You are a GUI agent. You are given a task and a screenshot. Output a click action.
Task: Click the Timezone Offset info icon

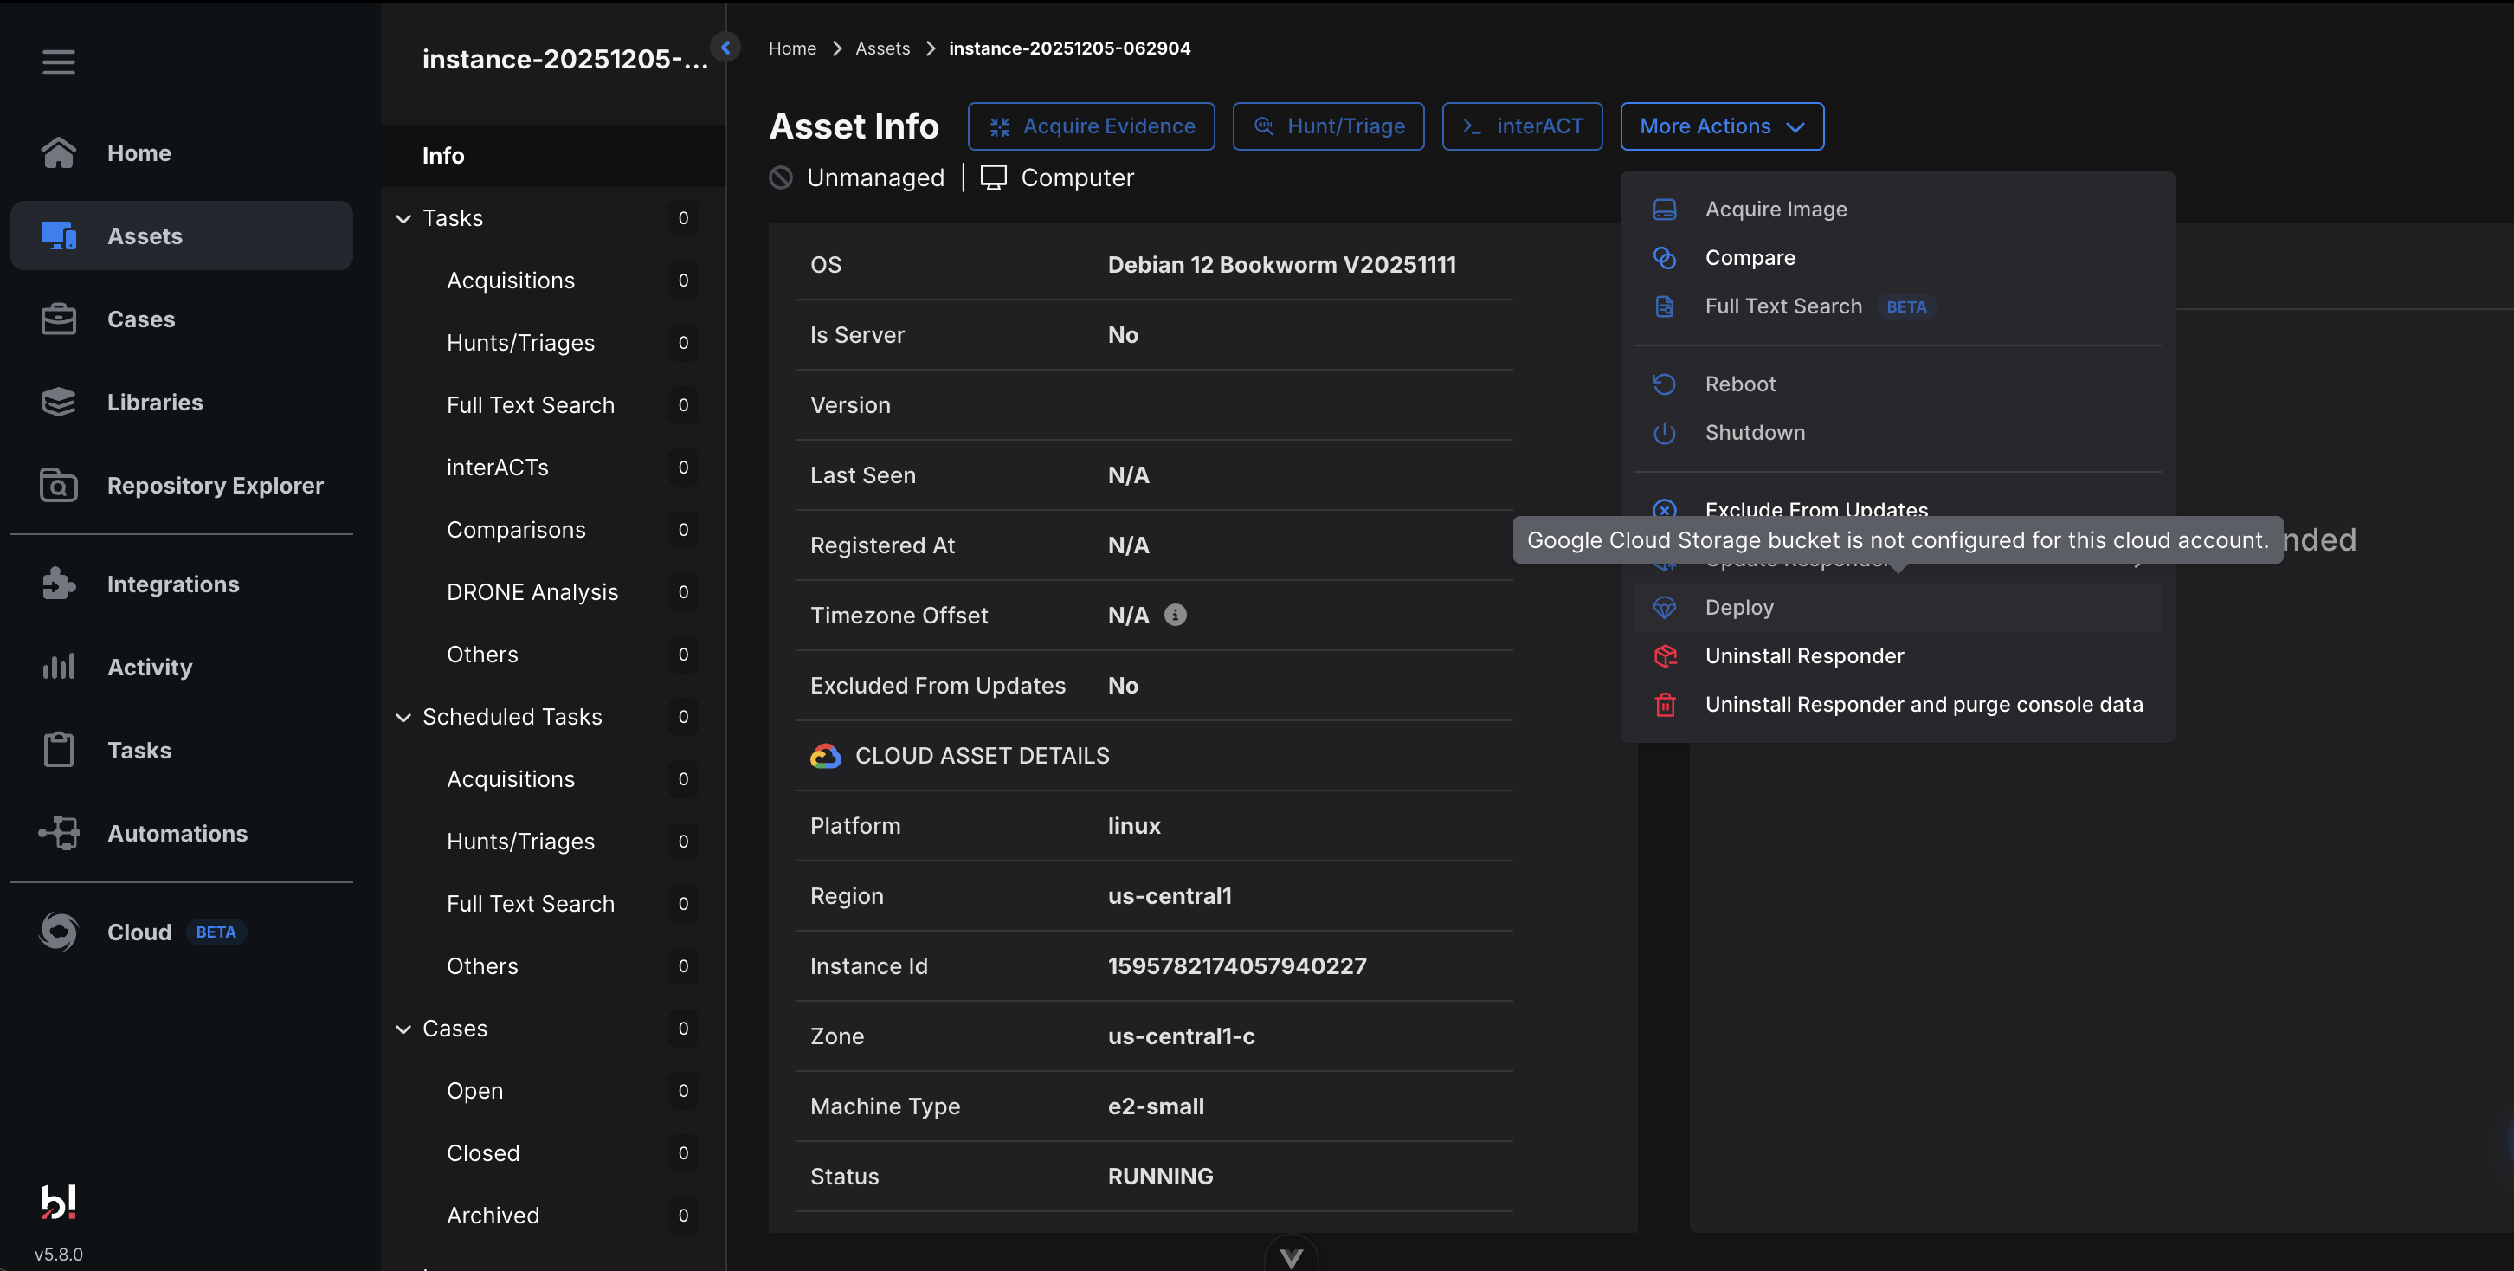pyautogui.click(x=1175, y=615)
